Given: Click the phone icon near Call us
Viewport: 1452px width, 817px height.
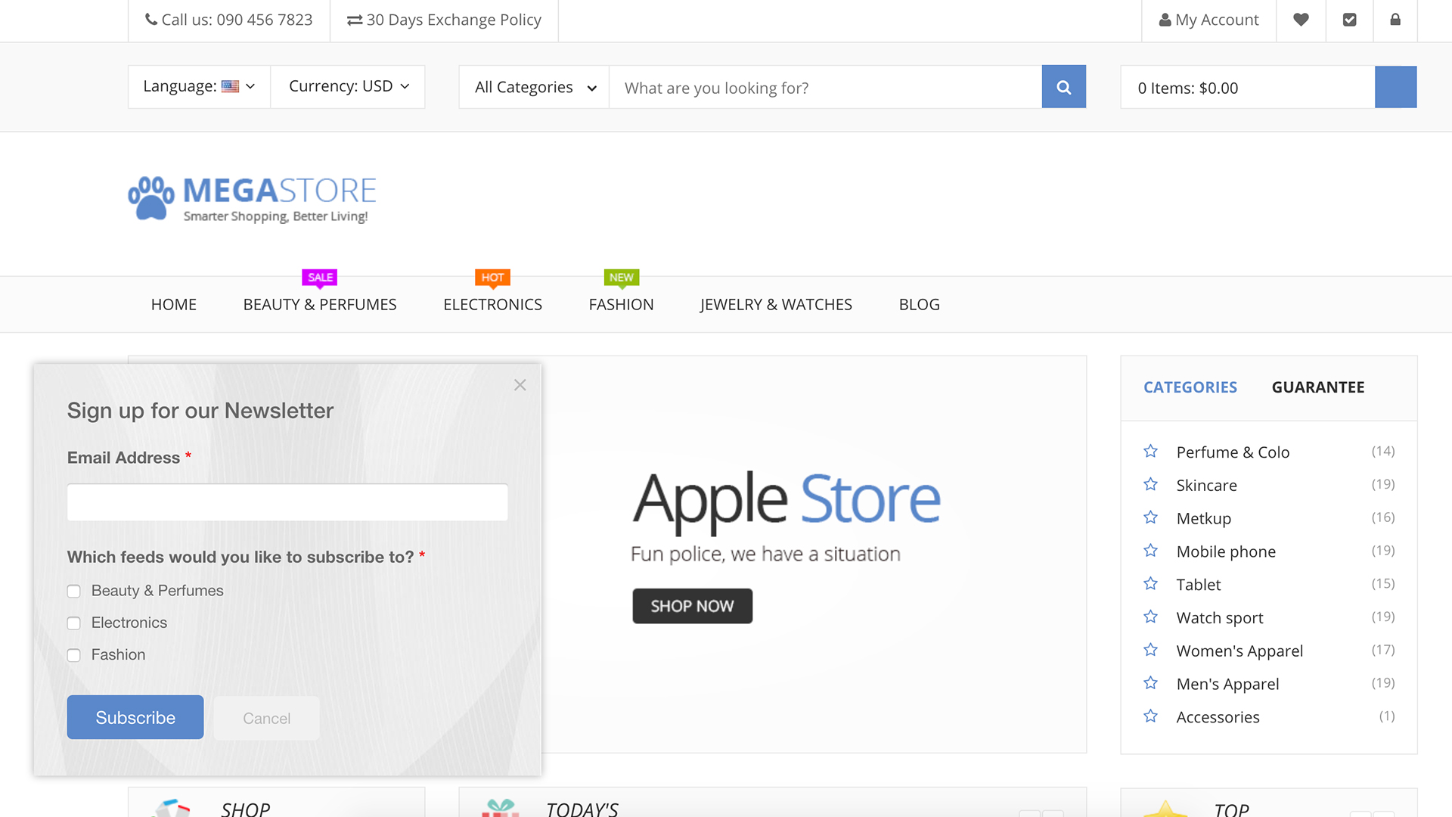Looking at the screenshot, I should [151, 20].
